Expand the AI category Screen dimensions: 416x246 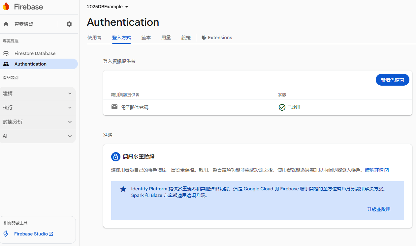[38, 136]
